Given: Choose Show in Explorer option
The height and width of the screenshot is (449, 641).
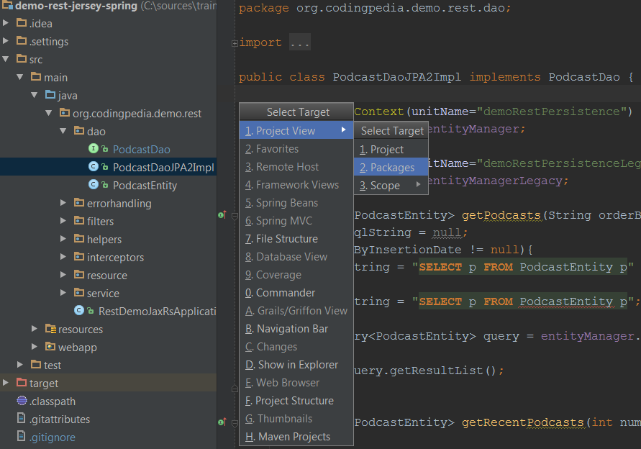Looking at the screenshot, I should coord(298,365).
